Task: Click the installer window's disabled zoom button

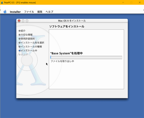Action: click(27, 21)
